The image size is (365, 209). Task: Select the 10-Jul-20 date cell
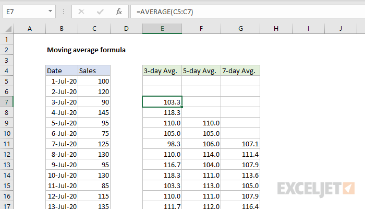62,175
